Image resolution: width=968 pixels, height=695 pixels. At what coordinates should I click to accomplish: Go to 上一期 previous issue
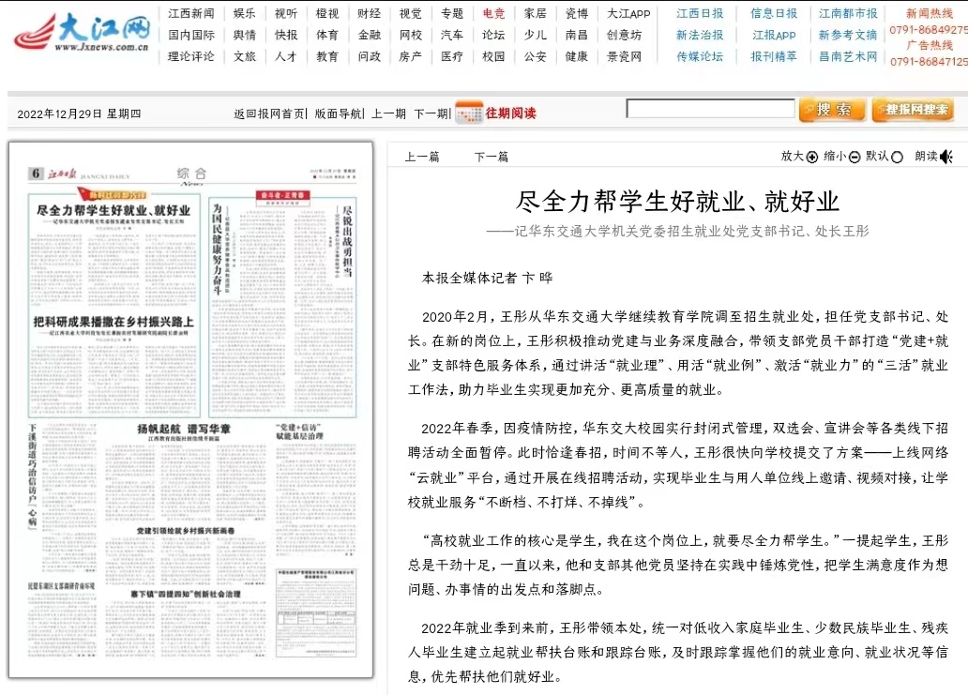point(388,113)
